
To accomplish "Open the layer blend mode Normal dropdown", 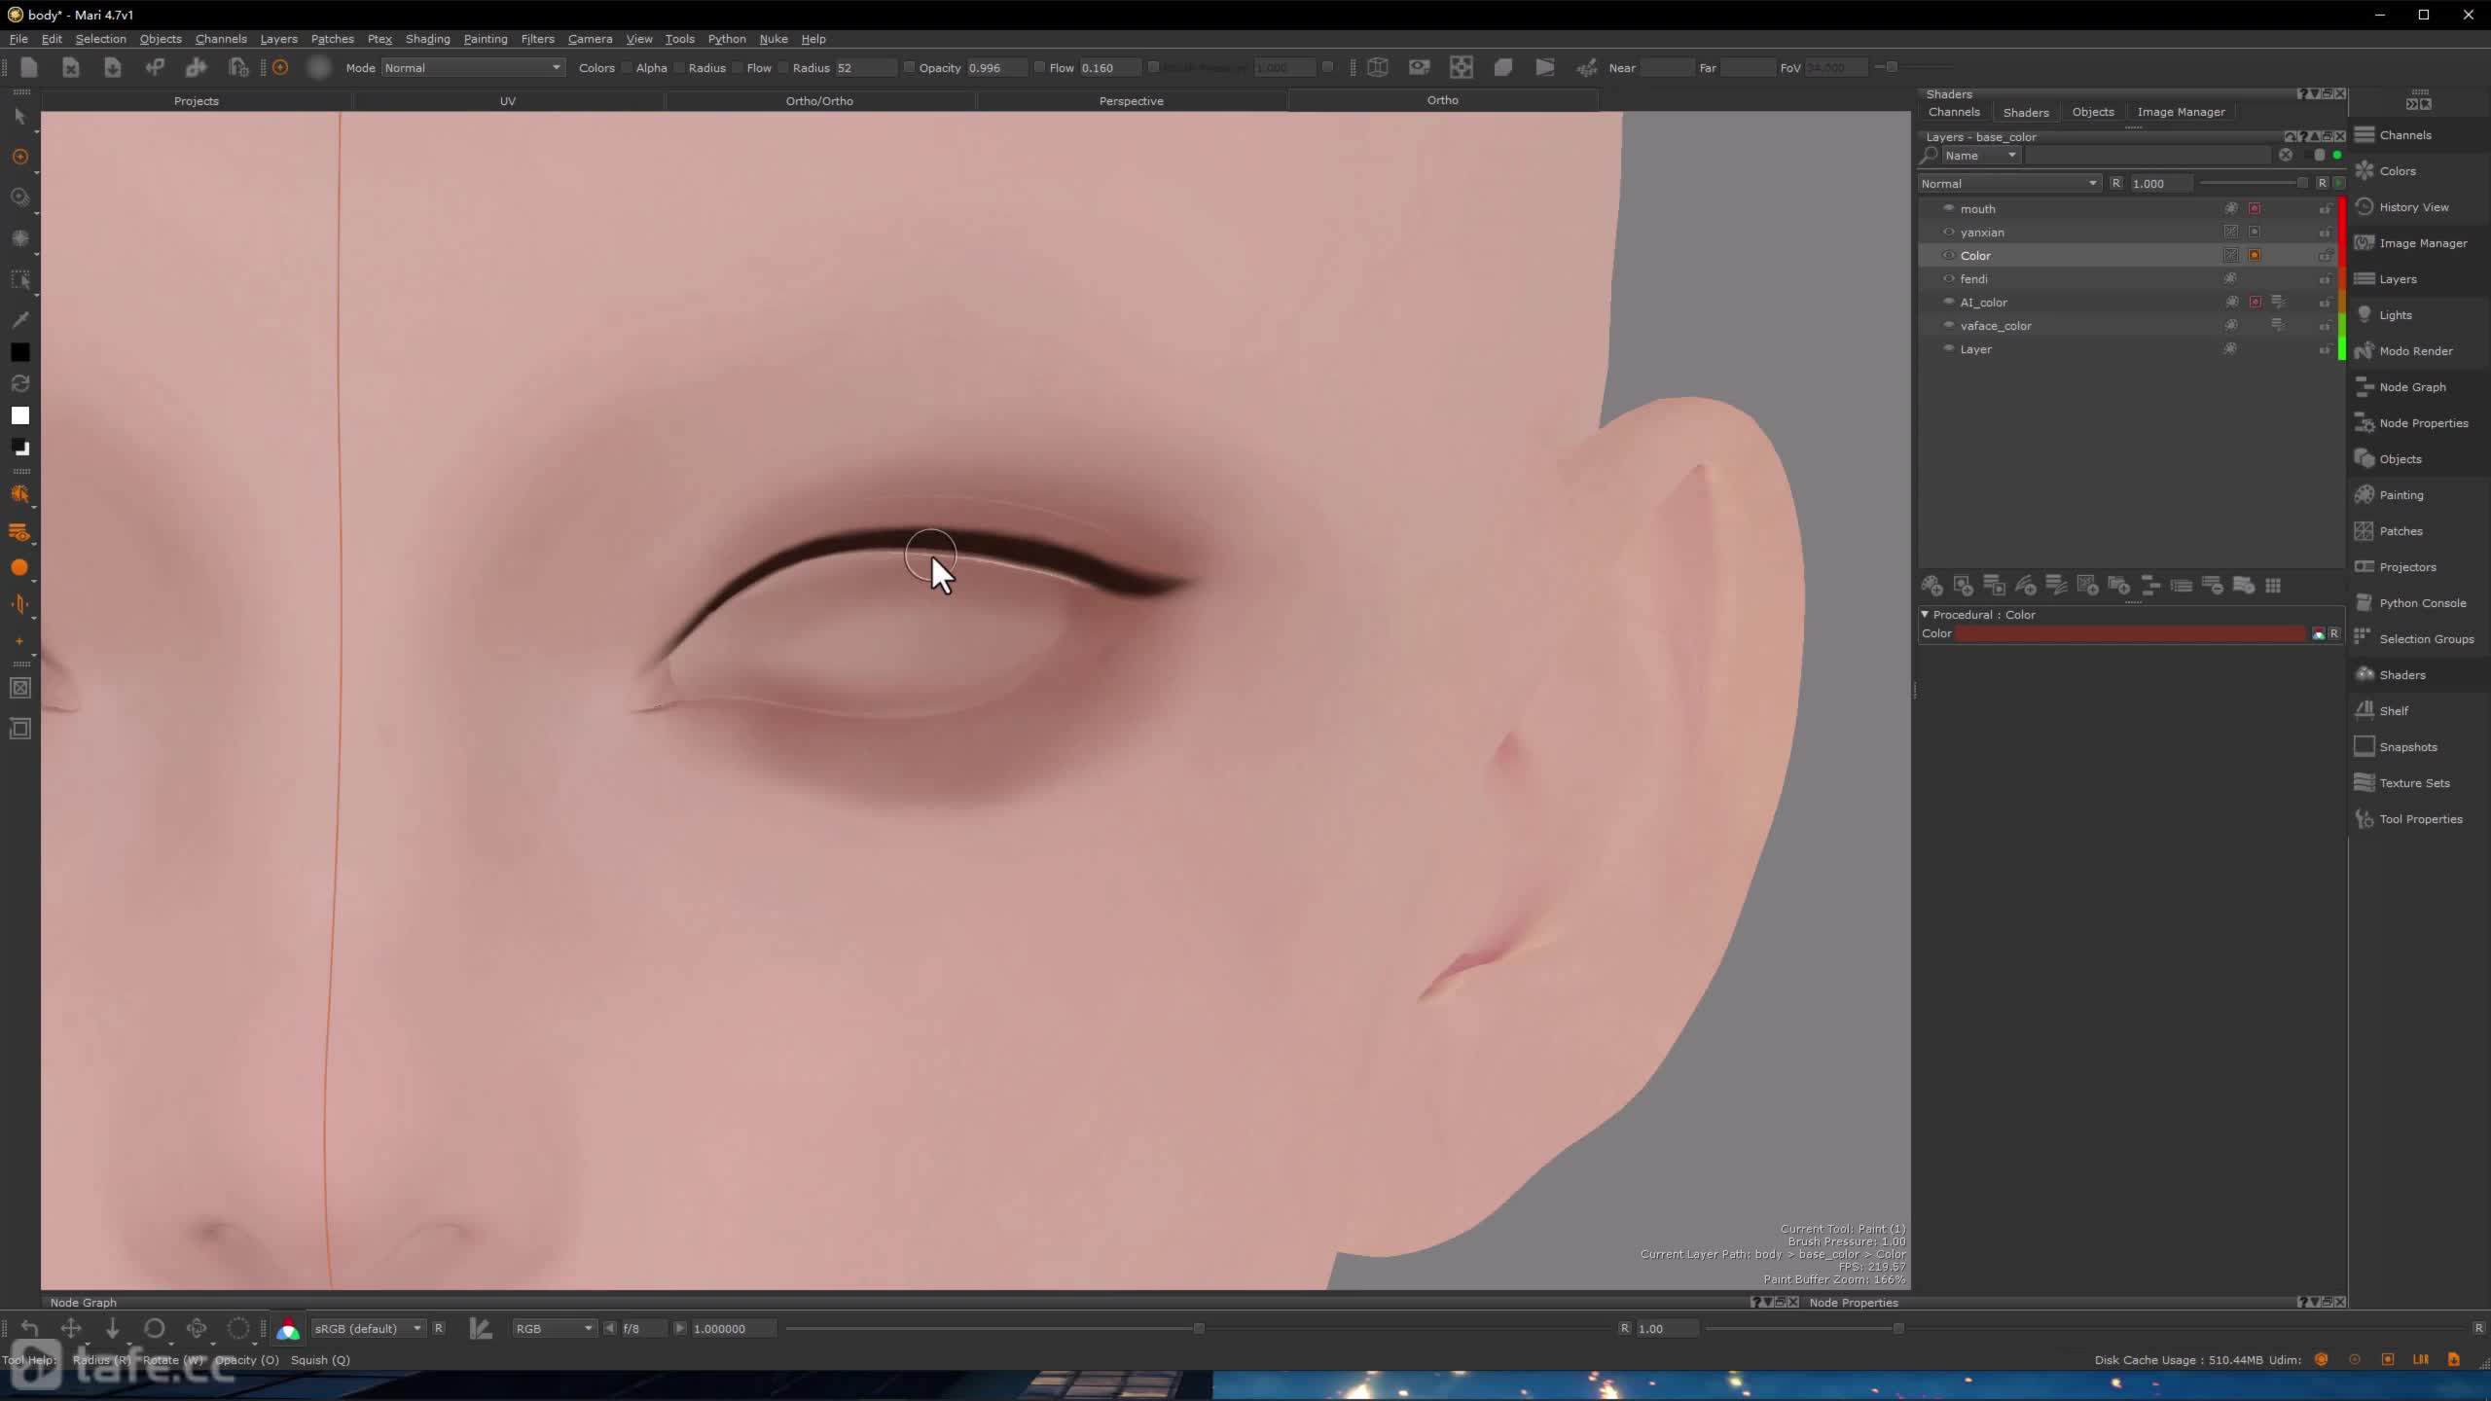I will 2009,184.
